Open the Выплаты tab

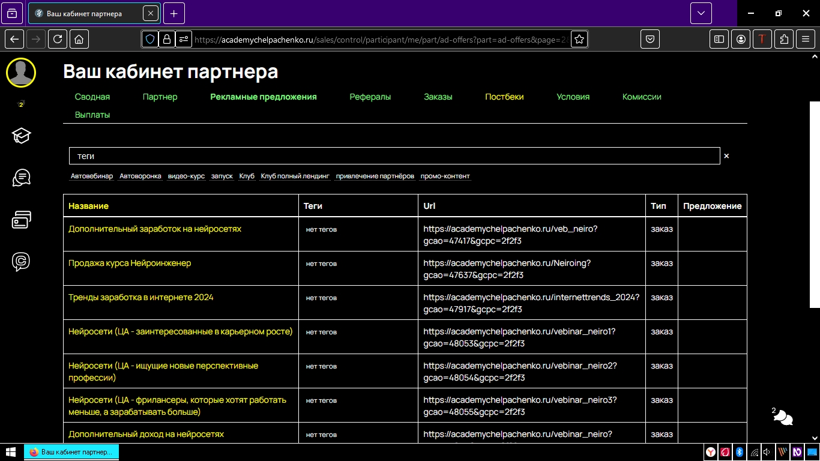(92, 115)
